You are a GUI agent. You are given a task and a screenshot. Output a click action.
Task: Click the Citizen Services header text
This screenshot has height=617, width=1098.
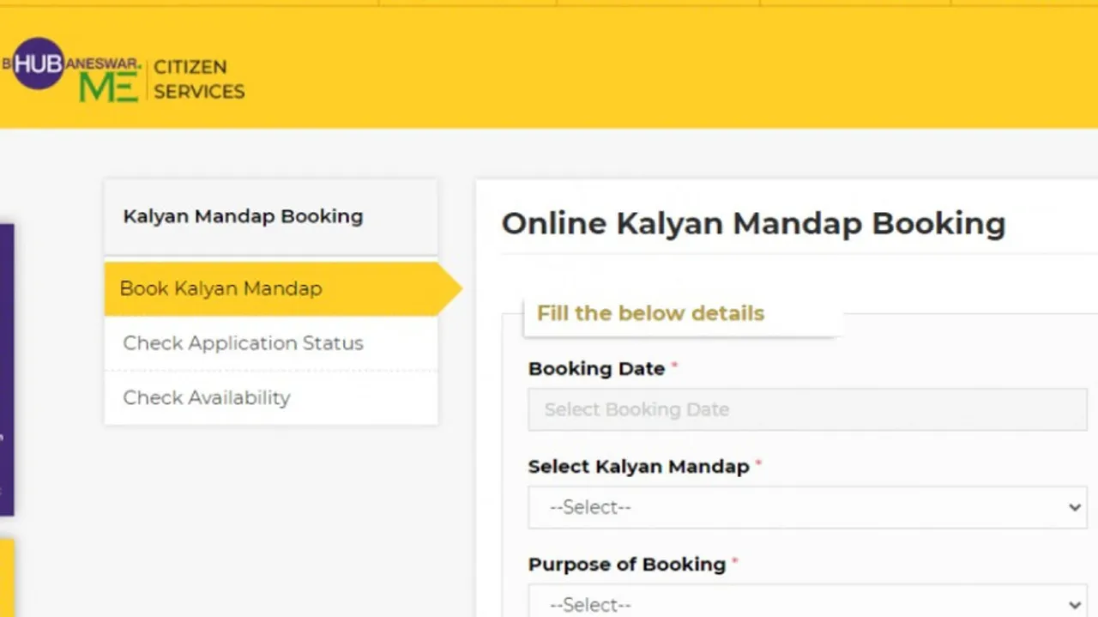point(199,79)
